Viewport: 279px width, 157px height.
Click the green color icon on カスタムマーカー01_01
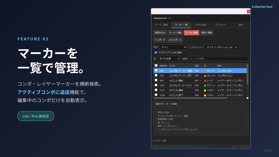[x=205, y=85]
